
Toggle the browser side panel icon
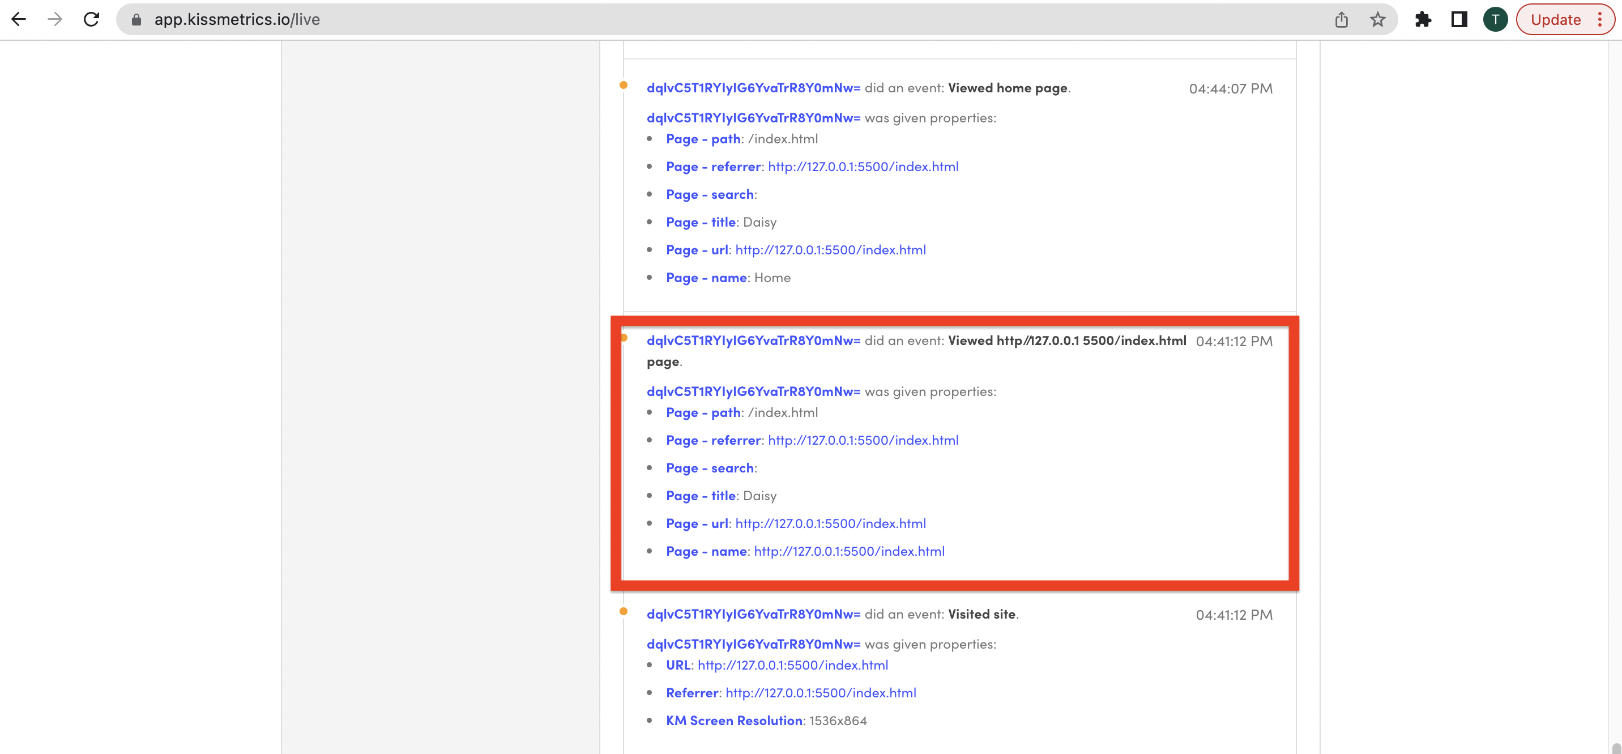click(x=1459, y=19)
